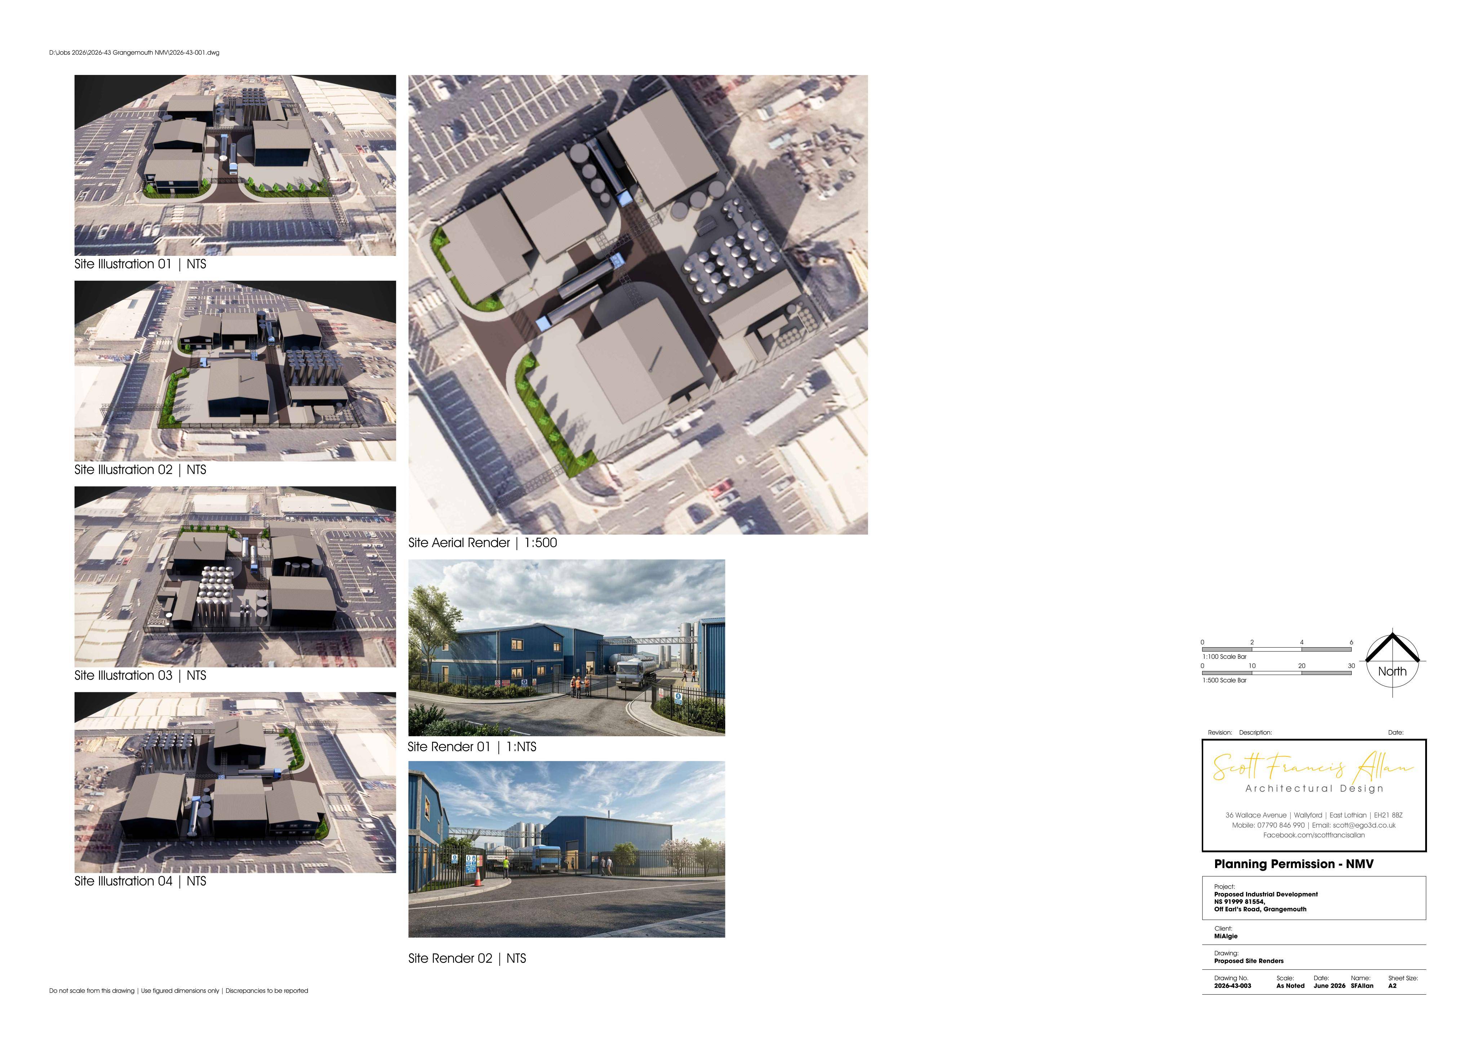Click the 'Site Illustration 01 | NTS' caption

[x=140, y=264]
